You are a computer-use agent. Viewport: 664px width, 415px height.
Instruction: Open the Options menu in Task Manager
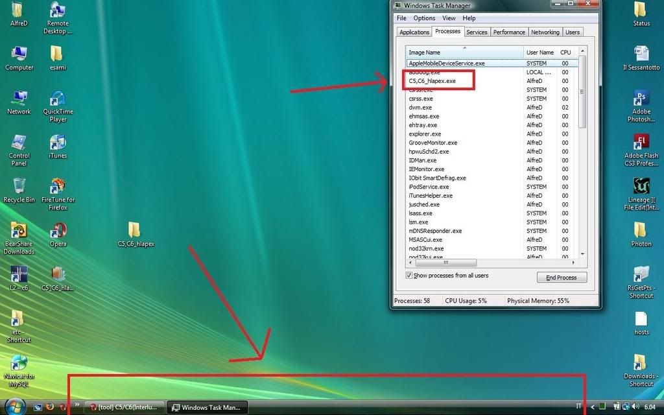[x=424, y=18]
